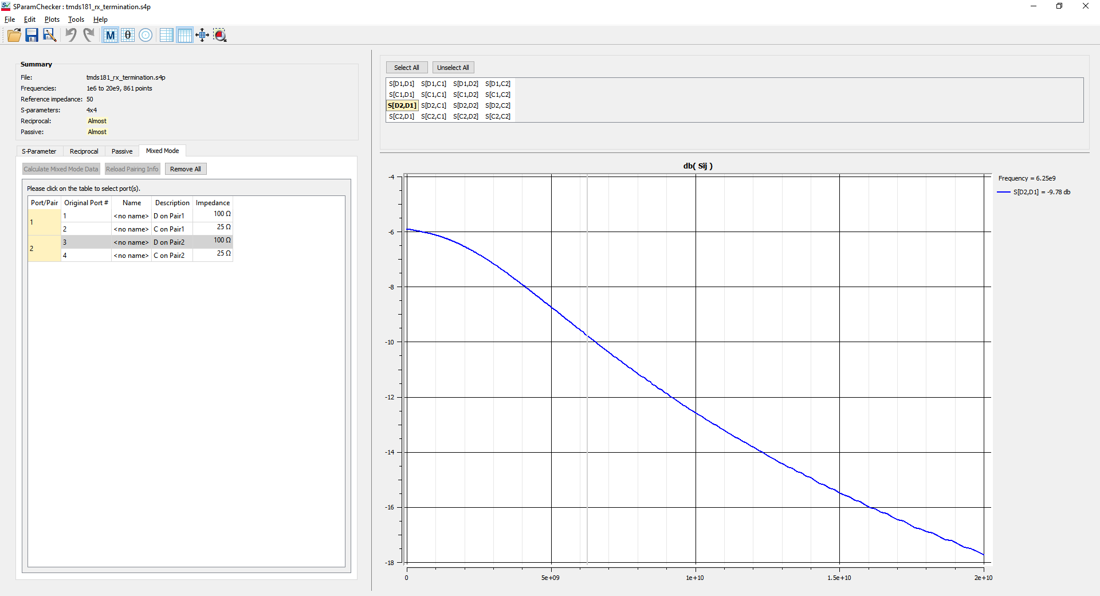Click the Port/Pair column header
The image size is (1100, 596).
point(45,203)
